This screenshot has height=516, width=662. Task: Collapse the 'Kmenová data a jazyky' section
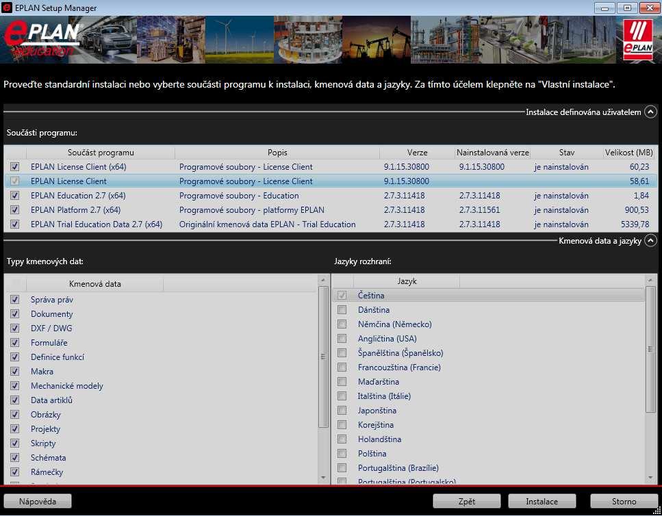coord(650,240)
